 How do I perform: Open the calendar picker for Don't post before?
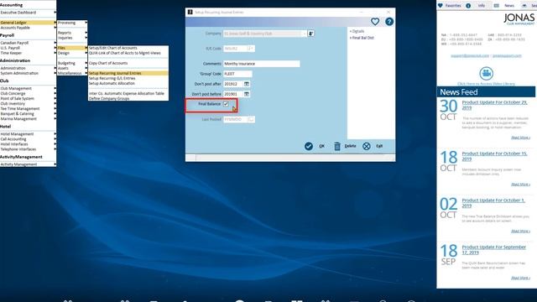click(x=246, y=94)
